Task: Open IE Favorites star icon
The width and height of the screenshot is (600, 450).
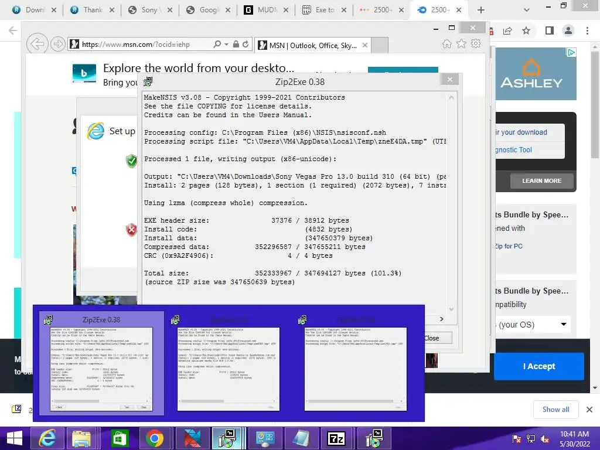Action: (x=462, y=43)
